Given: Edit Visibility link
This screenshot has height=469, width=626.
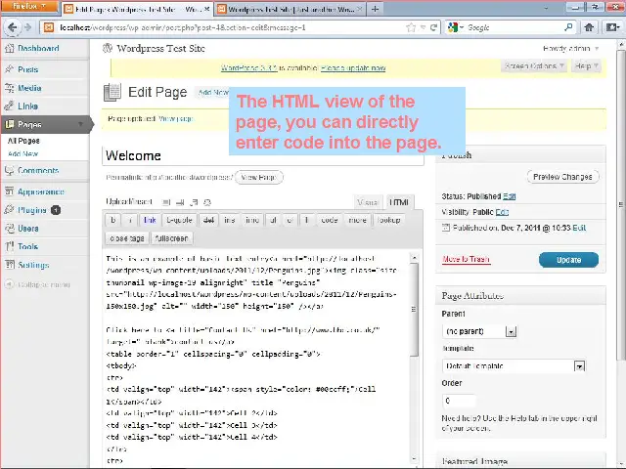Looking at the screenshot, I should (x=502, y=212).
